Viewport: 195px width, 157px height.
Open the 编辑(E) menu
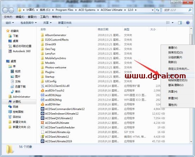pos(20,17)
